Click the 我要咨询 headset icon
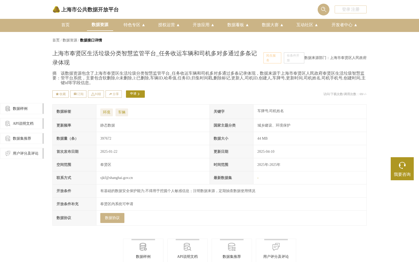Screen dimensions: 419x262 pos(402,165)
